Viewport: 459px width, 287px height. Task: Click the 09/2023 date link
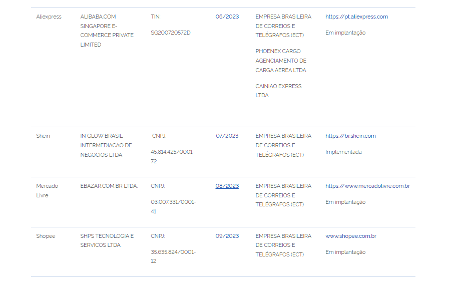(x=227, y=236)
